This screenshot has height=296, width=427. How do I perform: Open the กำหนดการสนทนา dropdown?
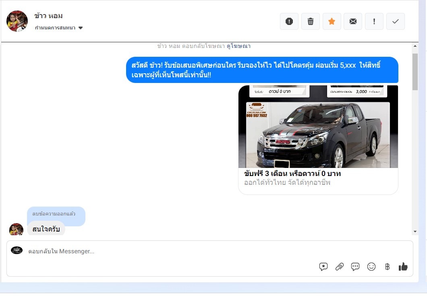pyautogui.click(x=59, y=28)
